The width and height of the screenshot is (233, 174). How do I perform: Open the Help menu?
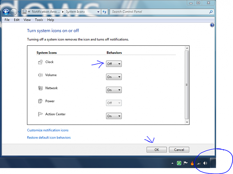[x=51, y=20]
